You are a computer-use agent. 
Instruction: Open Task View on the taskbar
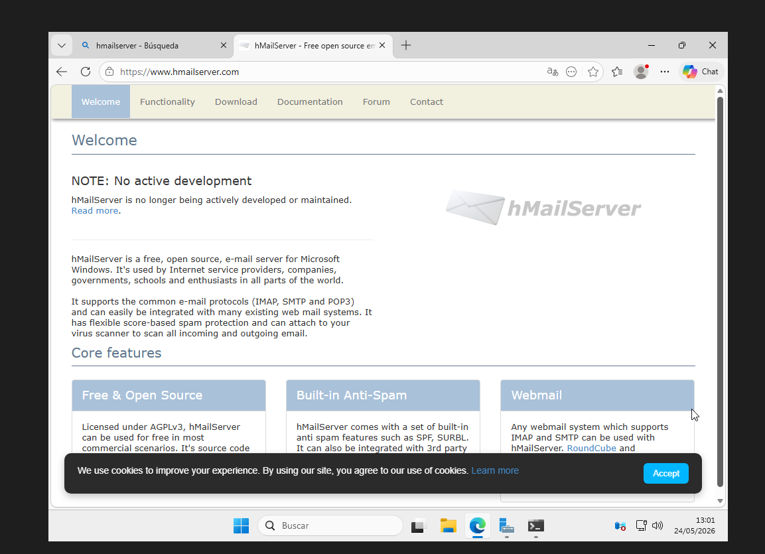pyautogui.click(x=419, y=525)
